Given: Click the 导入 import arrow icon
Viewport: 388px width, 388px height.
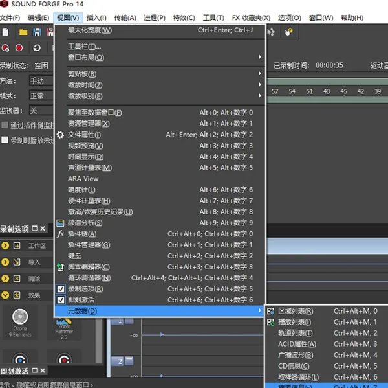Looking at the screenshot, I should [x=17, y=262].
